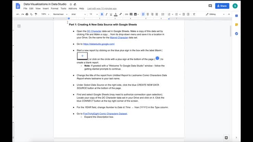This screenshot has width=253, height=142.
Task: Open the Marvel Character link
Action: point(119,38)
